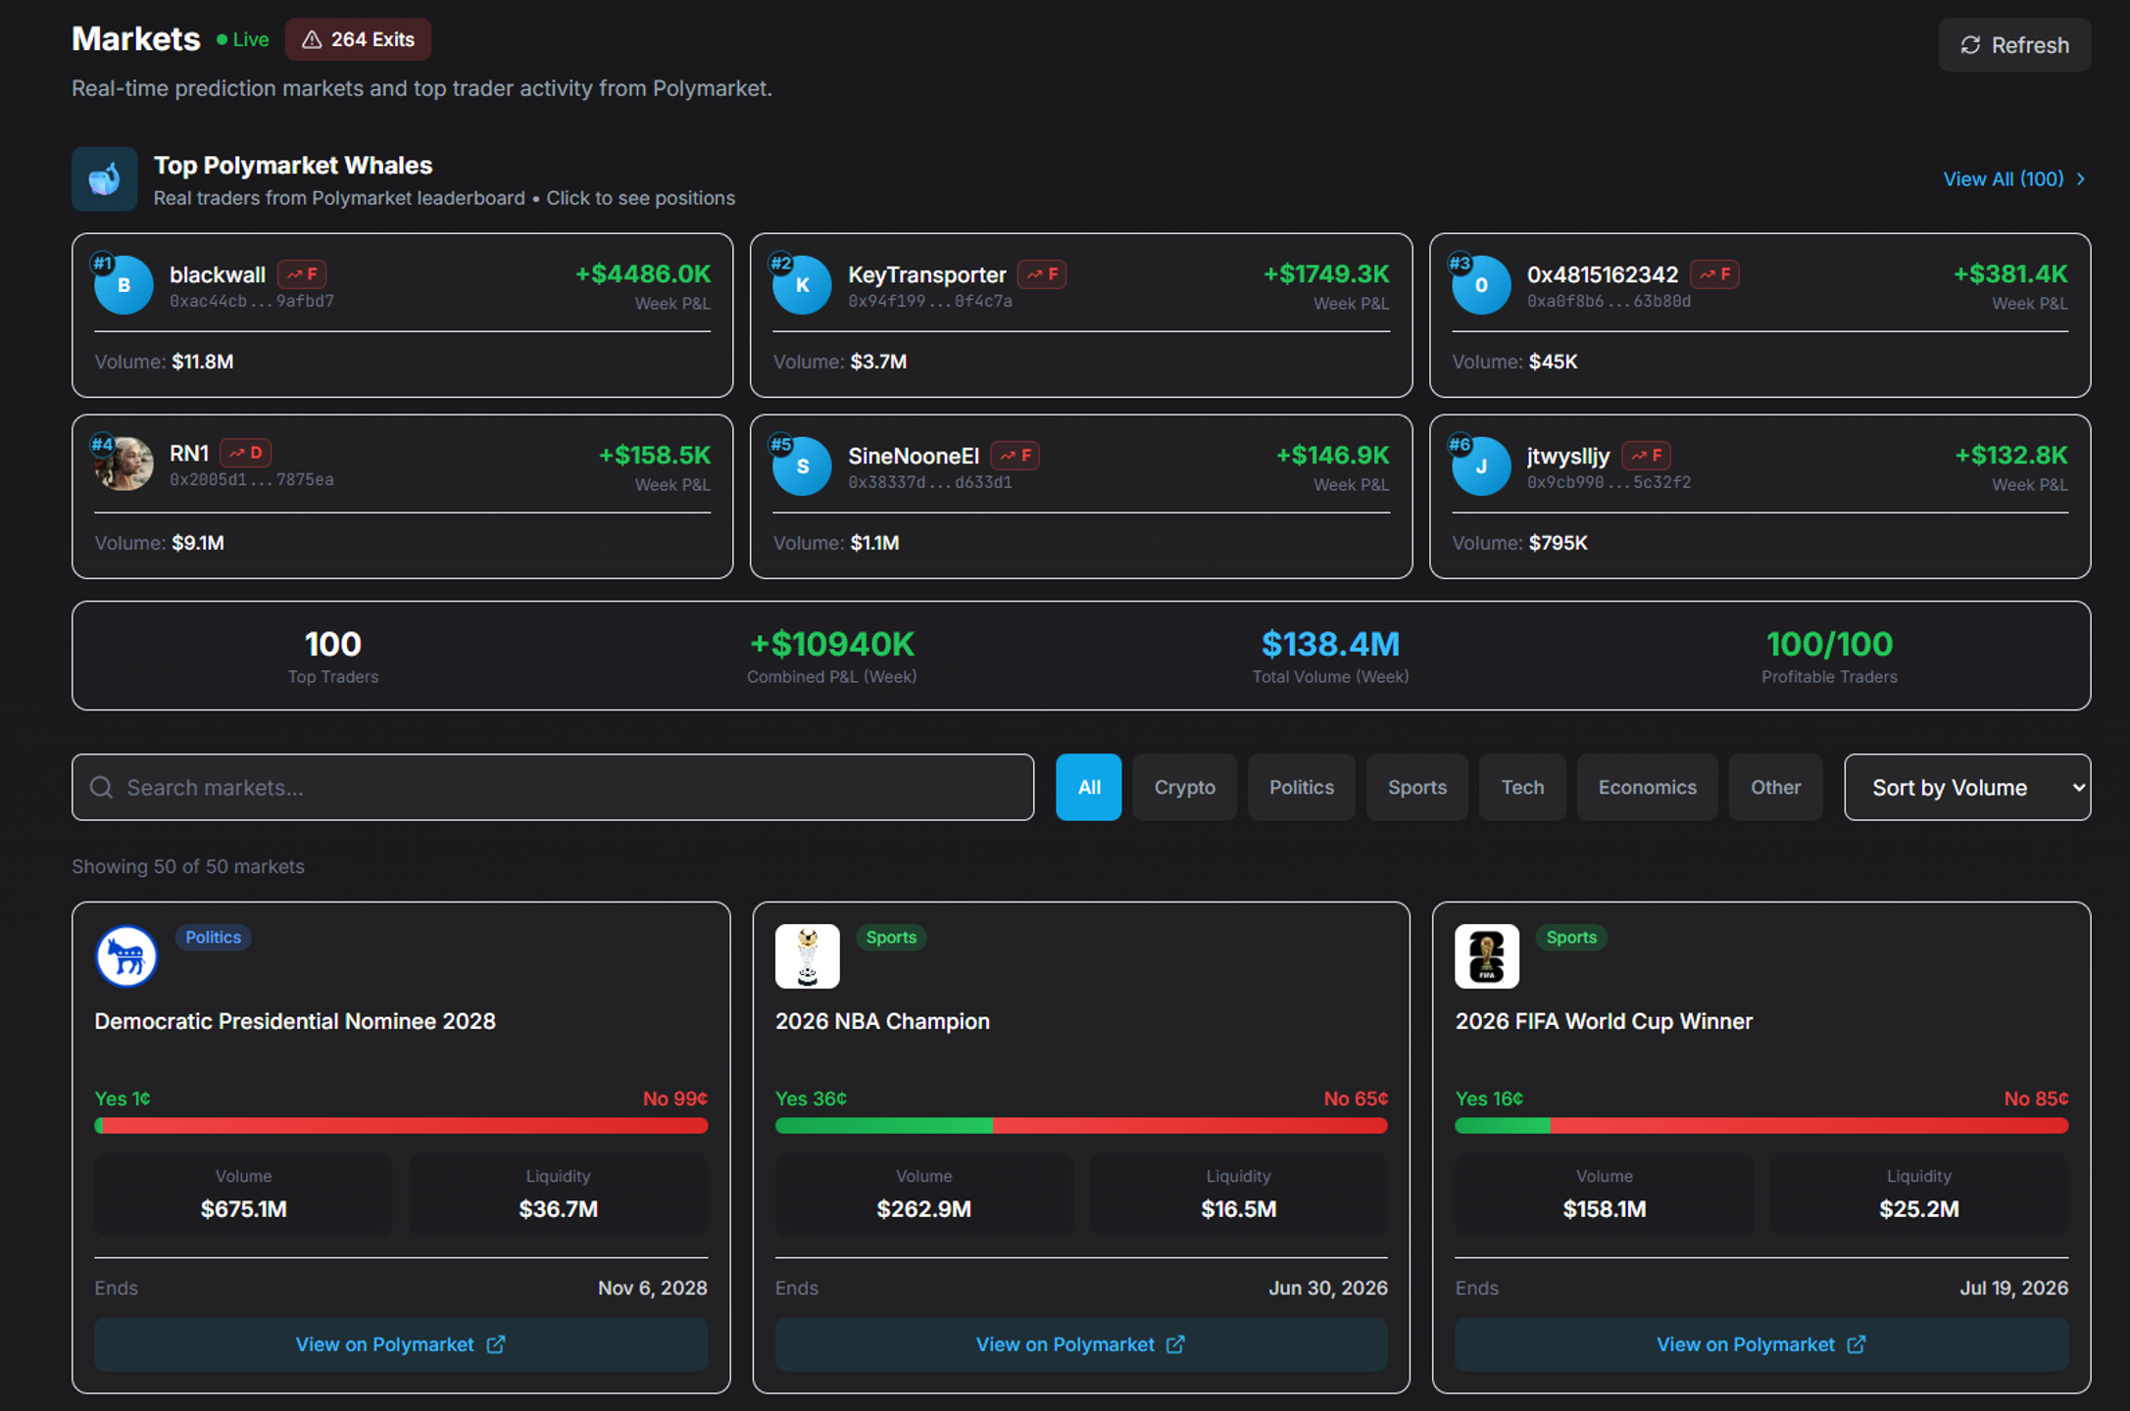2130x1411 pixels.
Task: Click the external link icon under NBA Champion
Action: point(1175,1344)
